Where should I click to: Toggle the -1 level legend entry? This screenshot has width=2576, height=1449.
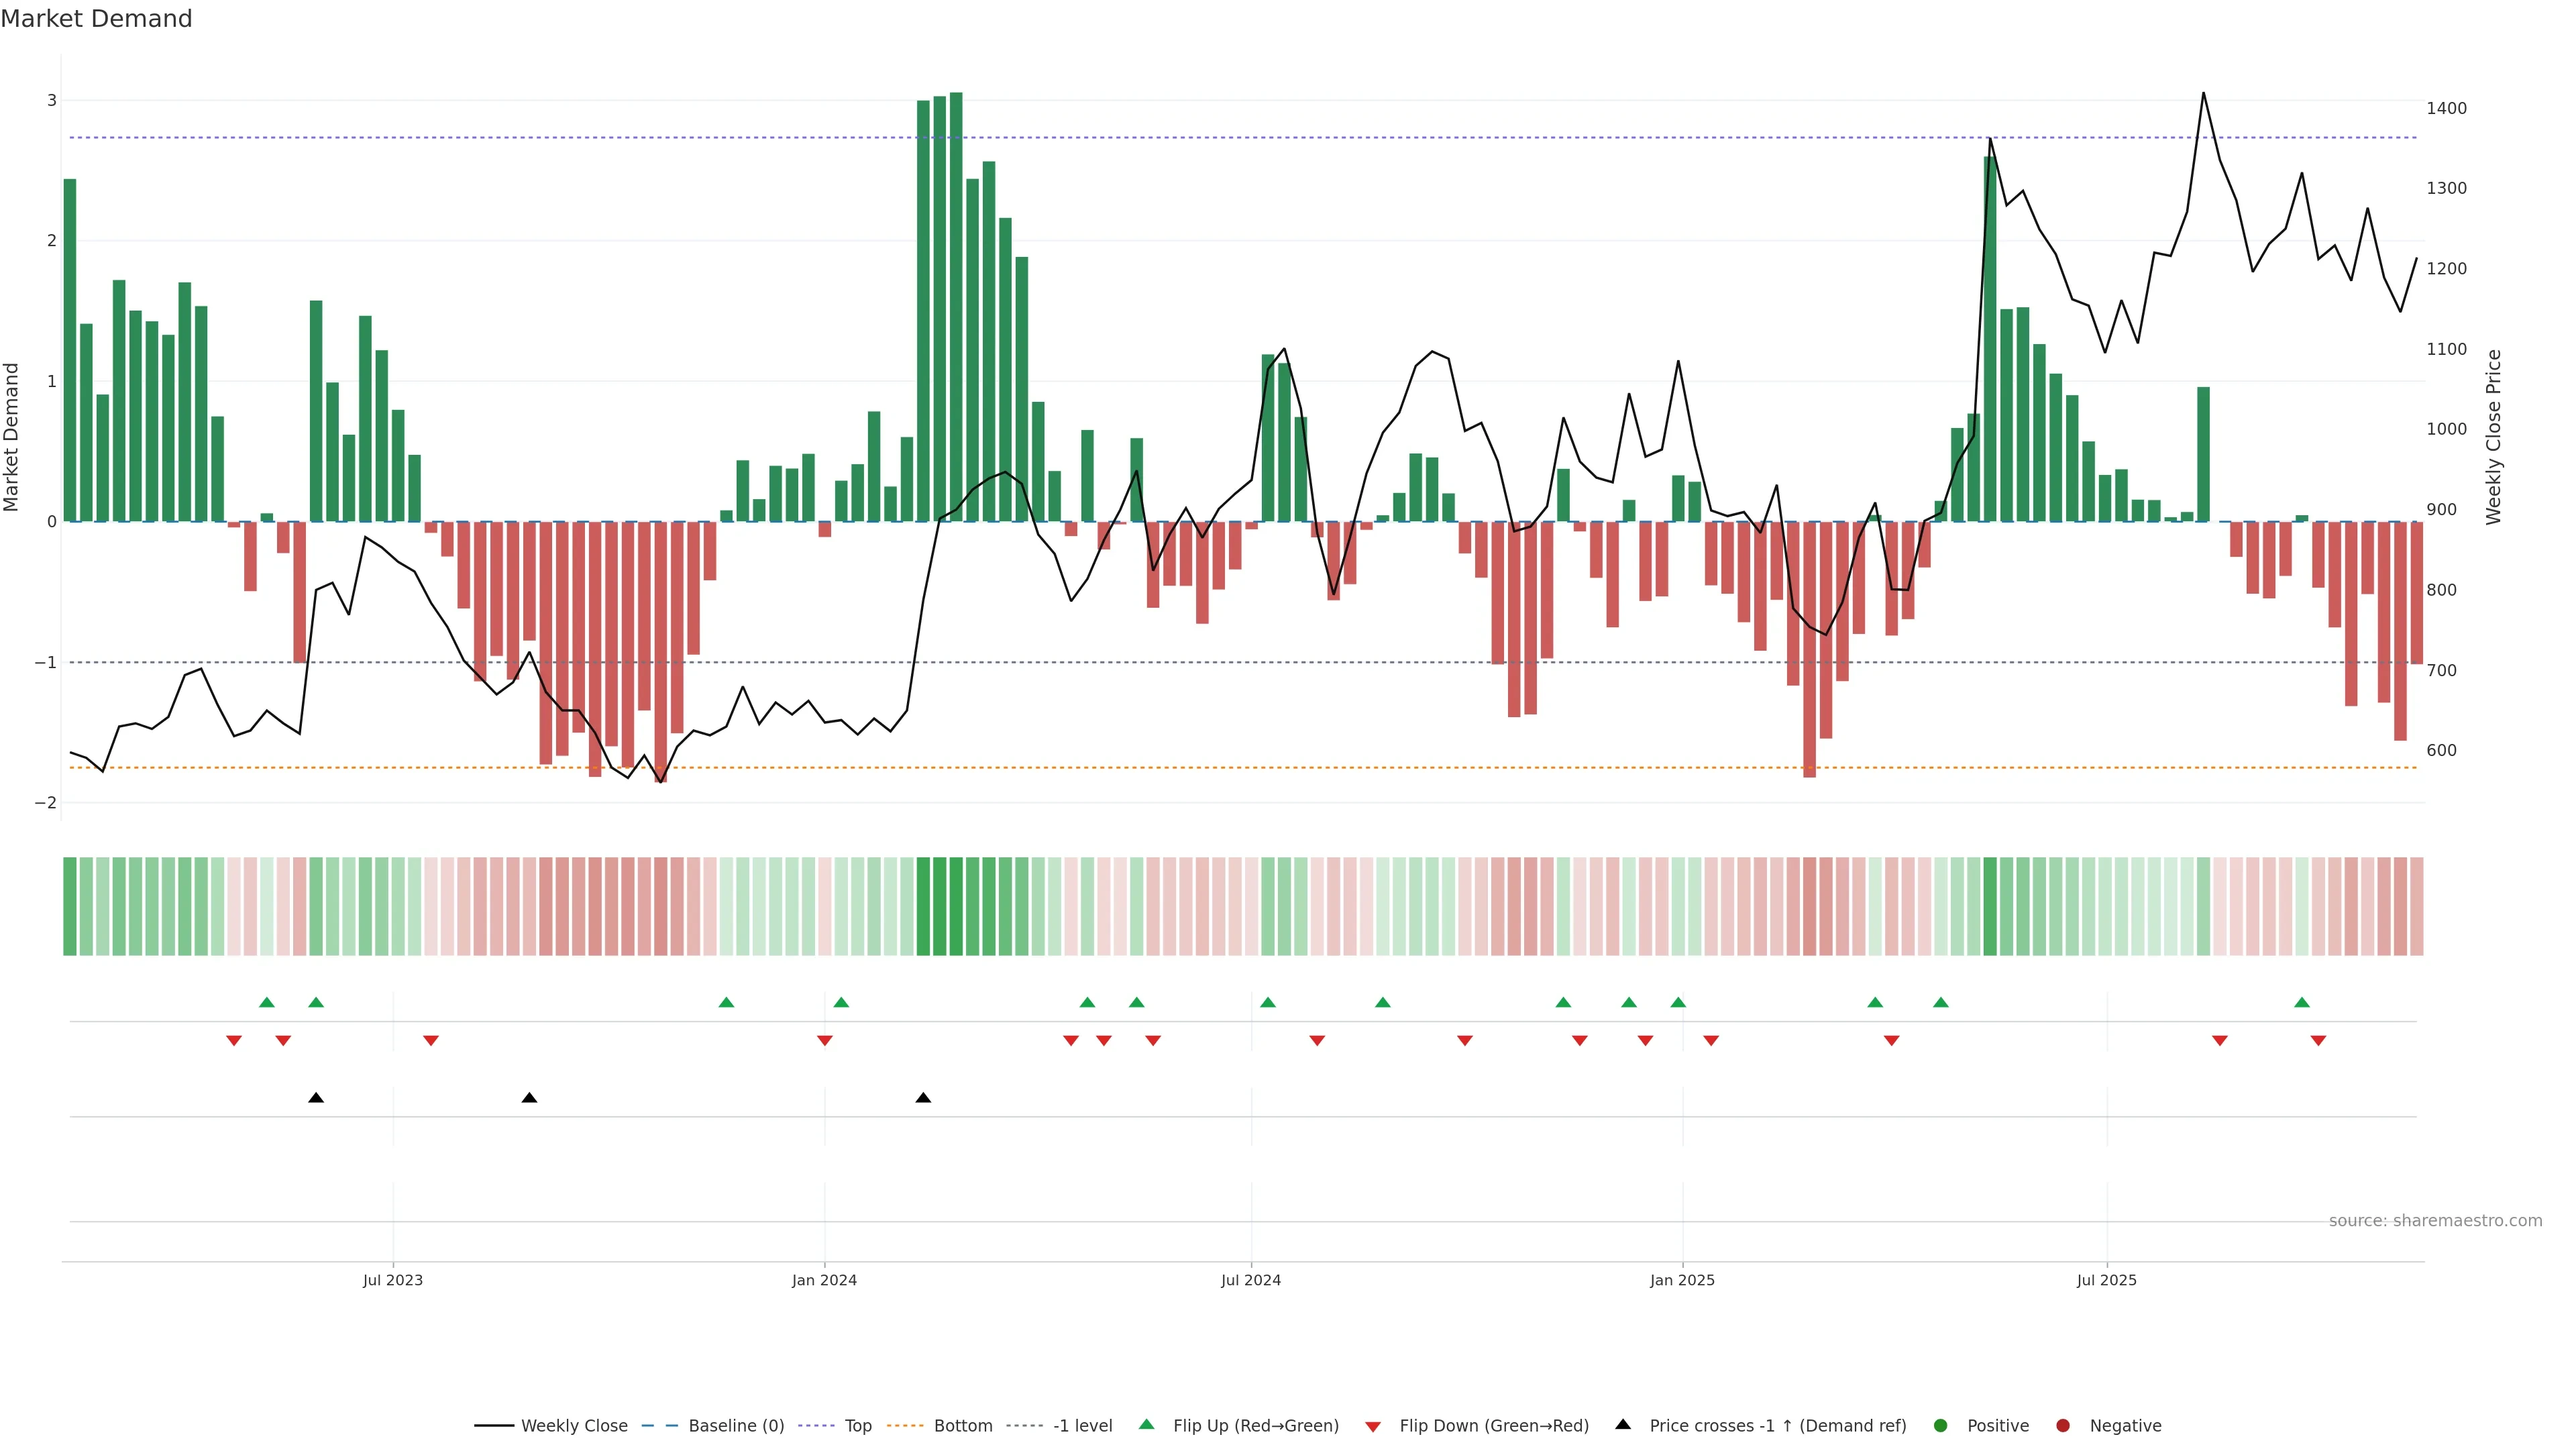(x=1082, y=1426)
